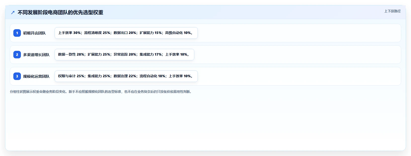Select the 多渠道增长团队 label

pyautogui.click(x=36, y=55)
